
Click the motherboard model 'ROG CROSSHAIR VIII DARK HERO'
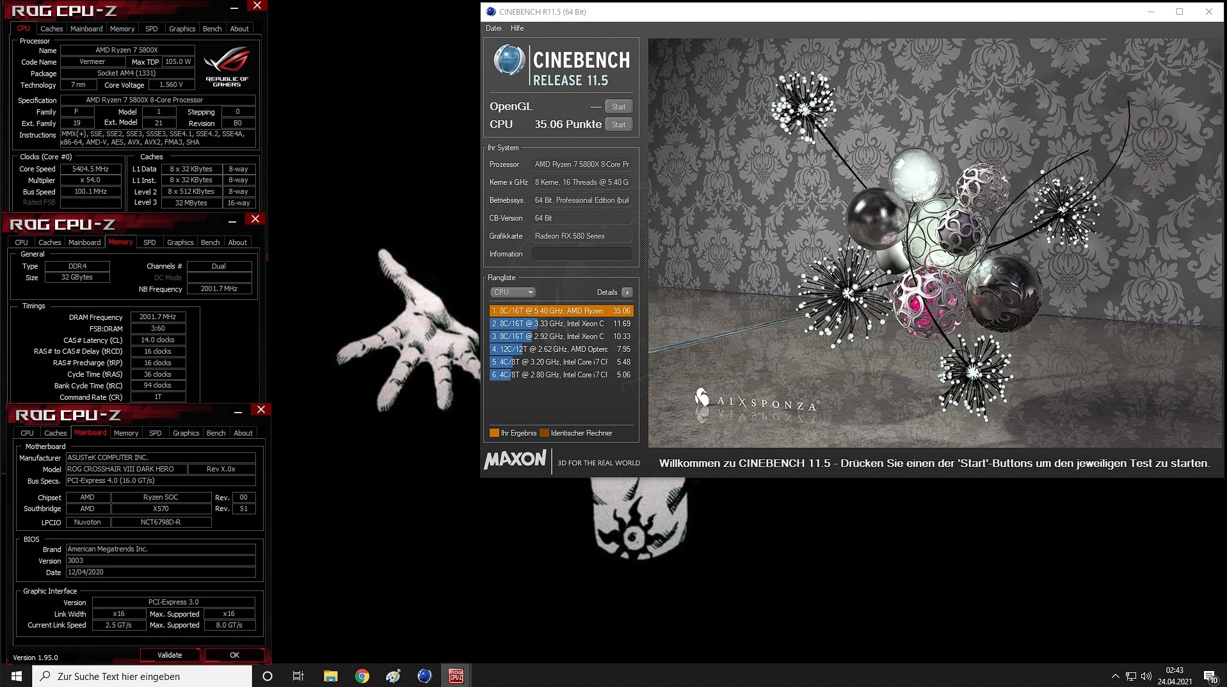tap(126, 469)
